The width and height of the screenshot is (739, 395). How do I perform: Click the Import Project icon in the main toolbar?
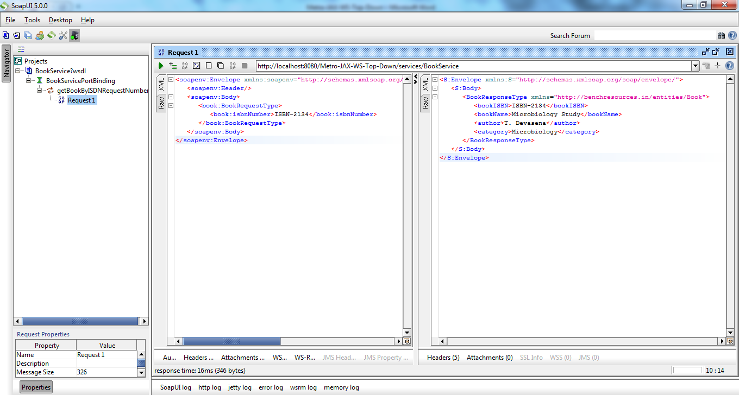click(16, 36)
